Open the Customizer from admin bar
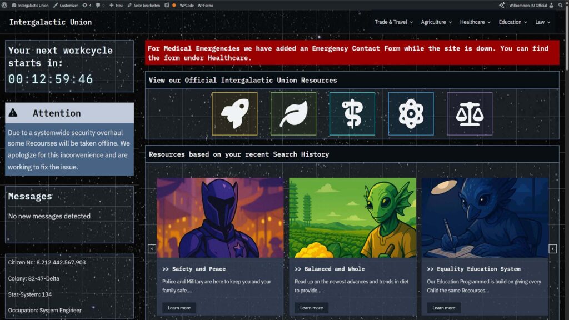The height and width of the screenshot is (320, 569). [66, 5]
